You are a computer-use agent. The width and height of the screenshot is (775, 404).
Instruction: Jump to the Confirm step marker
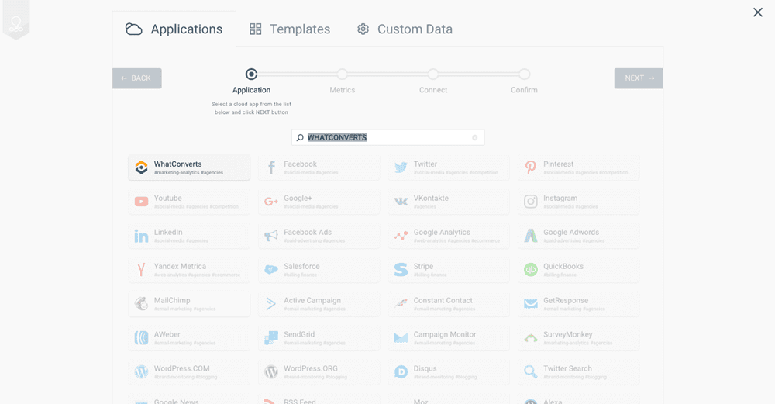pos(525,74)
